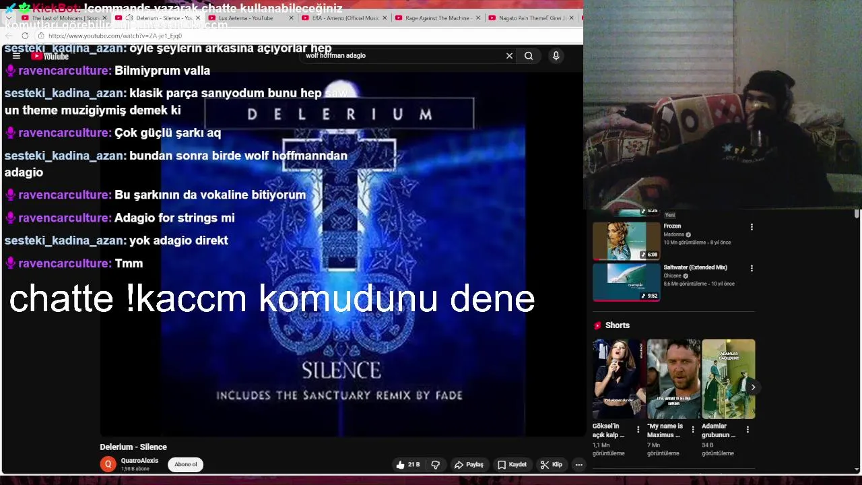Click the 21 B like count
862x485 pixels.
413,465
